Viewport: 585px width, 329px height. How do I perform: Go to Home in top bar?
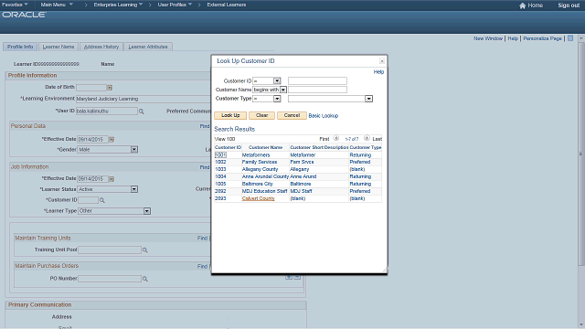pyautogui.click(x=531, y=5)
